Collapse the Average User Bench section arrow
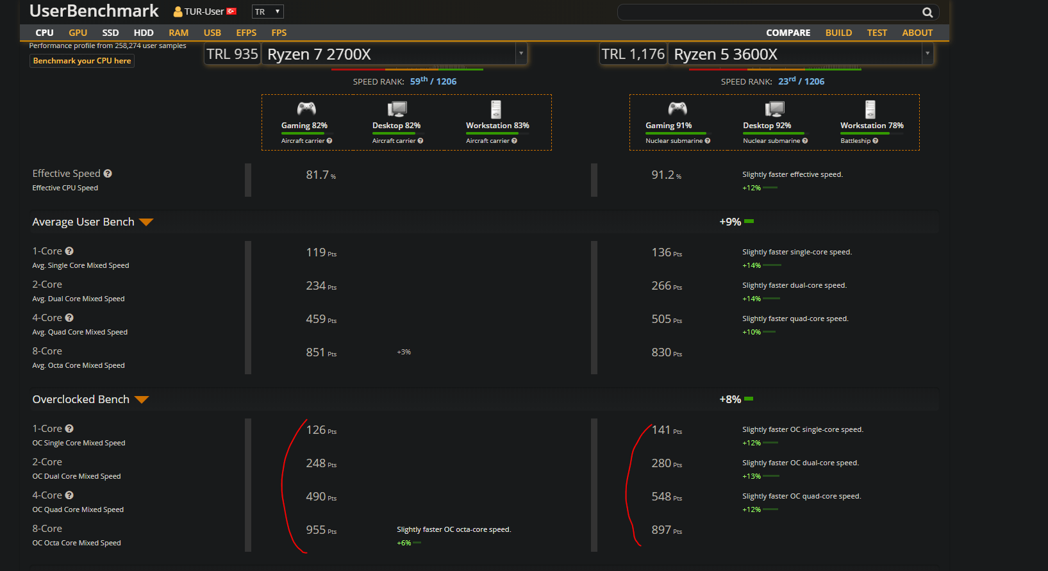 point(146,222)
